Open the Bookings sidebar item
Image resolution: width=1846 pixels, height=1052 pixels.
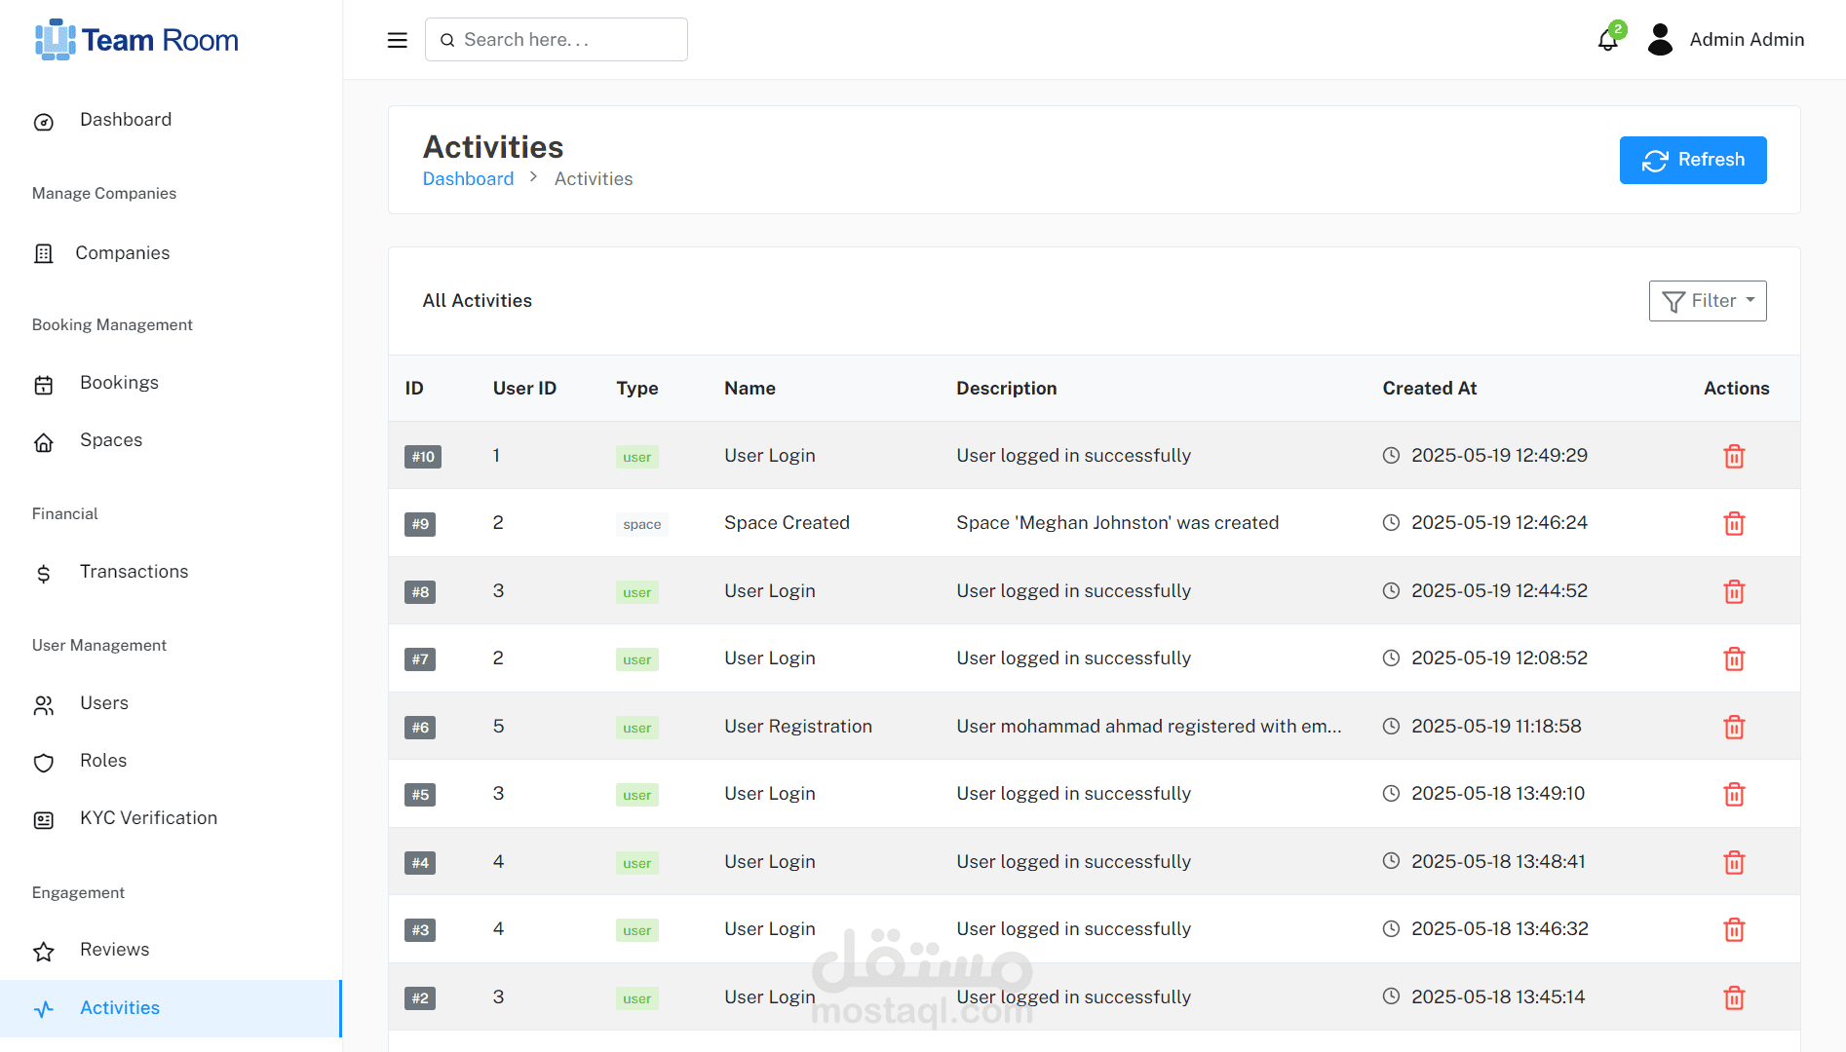(119, 383)
